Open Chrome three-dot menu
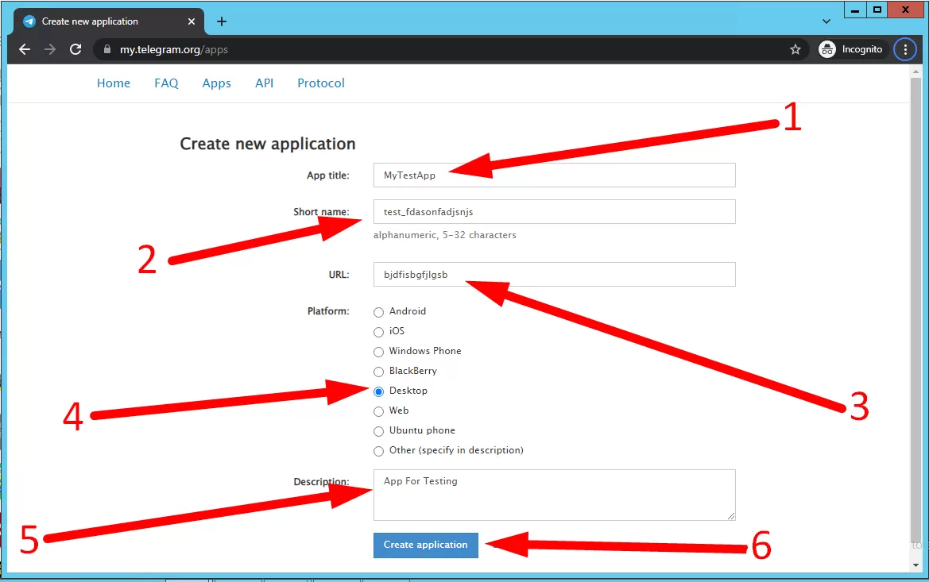Viewport: 929px width, 582px height. (905, 49)
